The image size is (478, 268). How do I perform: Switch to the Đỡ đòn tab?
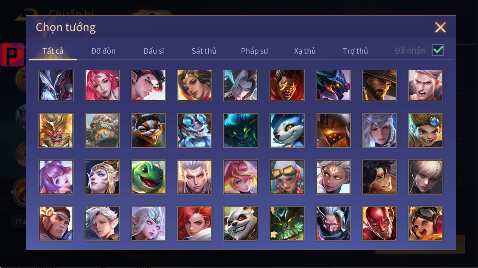[103, 51]
